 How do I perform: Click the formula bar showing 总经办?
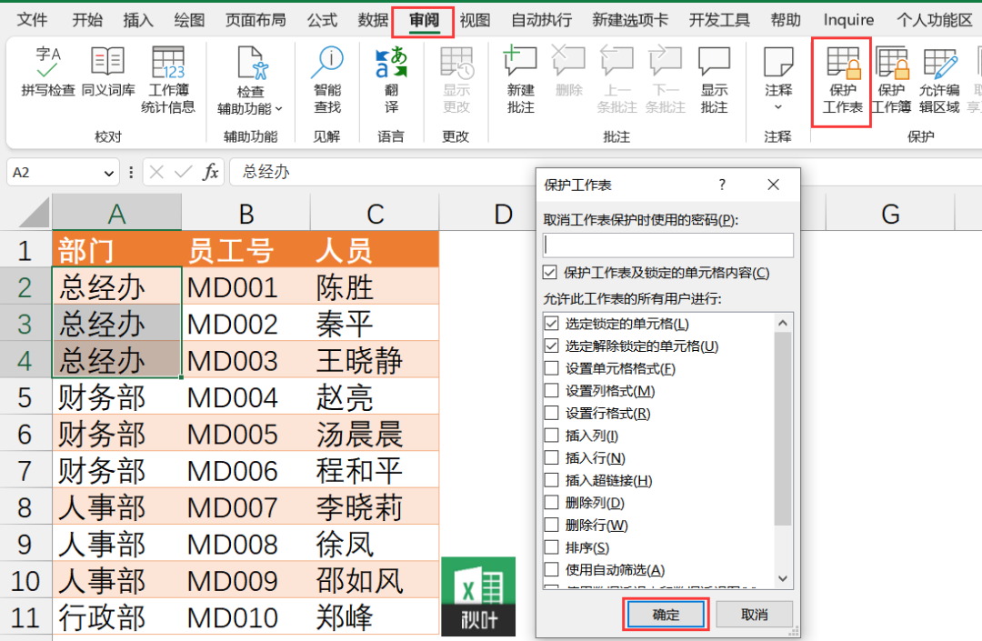coord(382,172)
